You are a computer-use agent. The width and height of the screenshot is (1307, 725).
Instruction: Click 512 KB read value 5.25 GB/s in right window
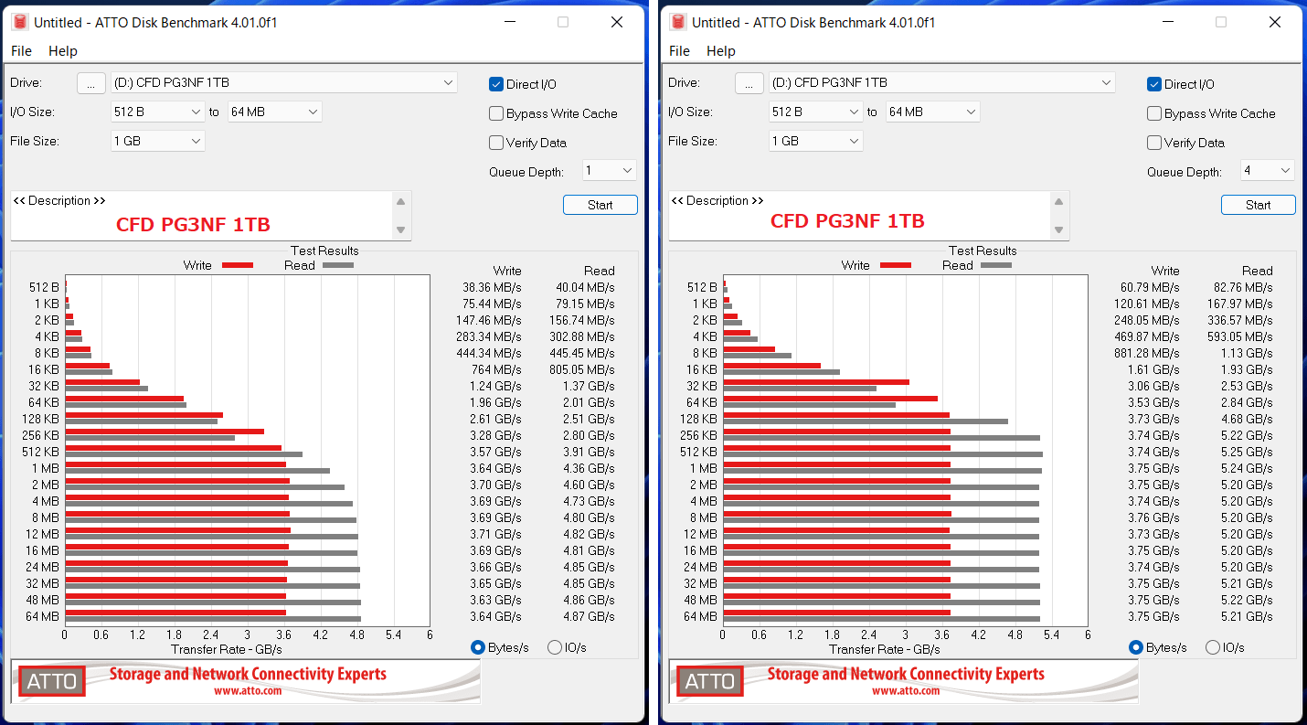tap(1246, 452)
